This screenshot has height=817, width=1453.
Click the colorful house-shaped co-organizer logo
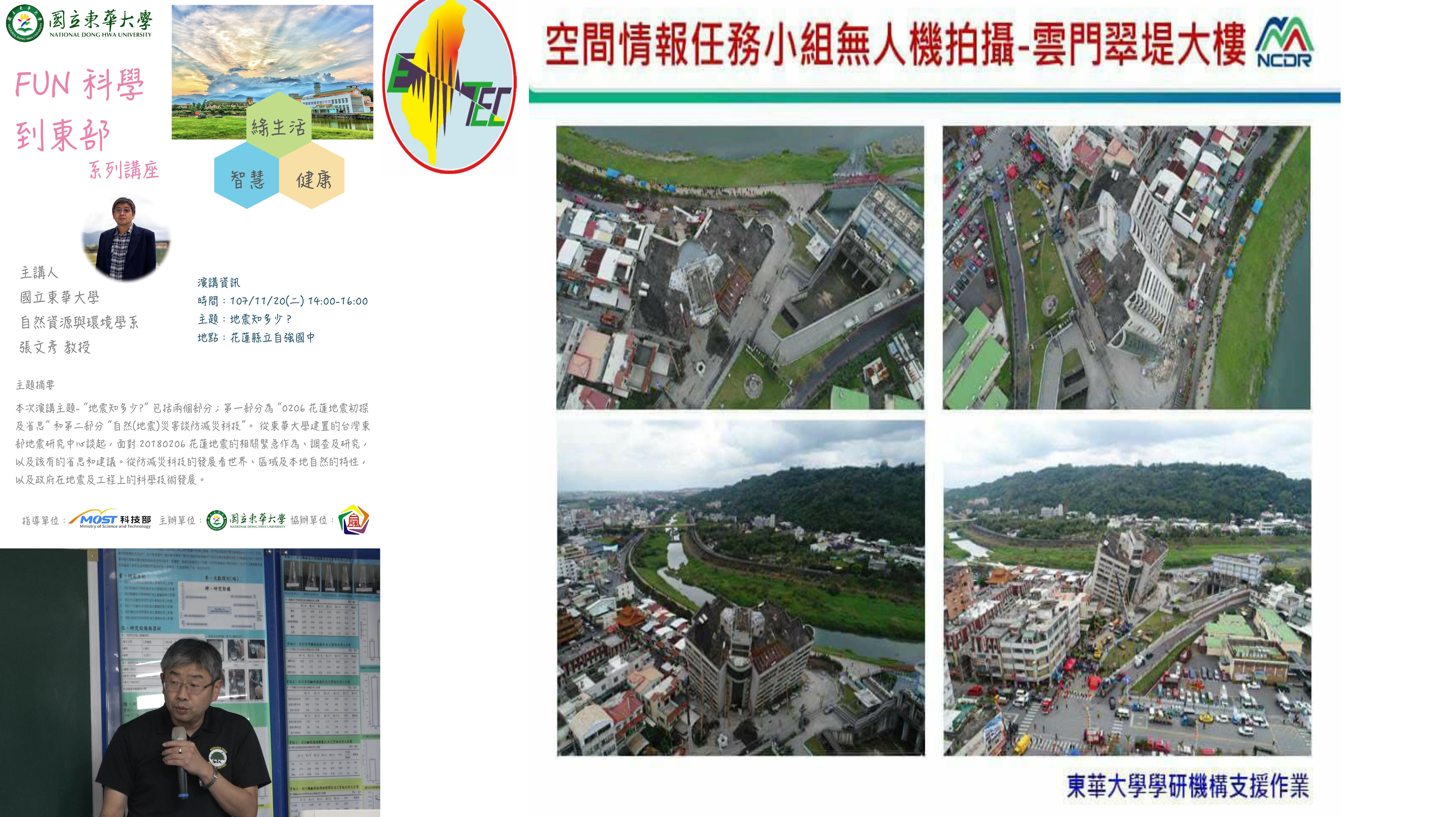[x=354, y=519]
